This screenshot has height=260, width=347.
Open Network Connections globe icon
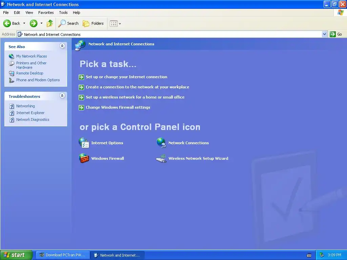pyautogui.click(x=161, y=143)
